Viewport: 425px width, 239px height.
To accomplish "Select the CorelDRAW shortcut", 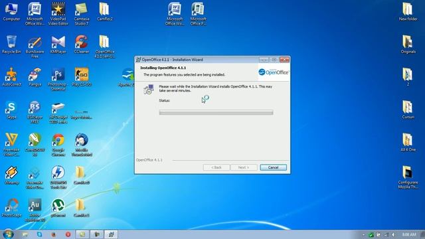I will click(x=35, y=145).
